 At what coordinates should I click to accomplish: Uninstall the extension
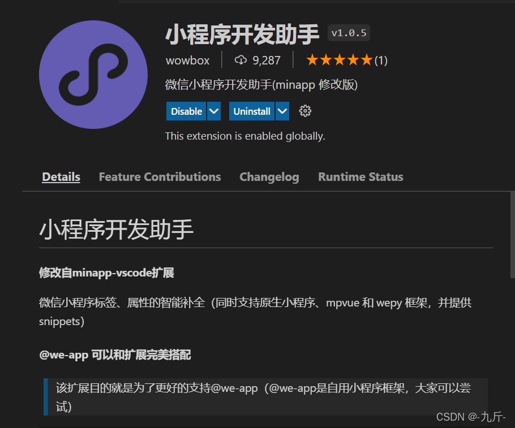pyautogui.click(x=252, y=111)
